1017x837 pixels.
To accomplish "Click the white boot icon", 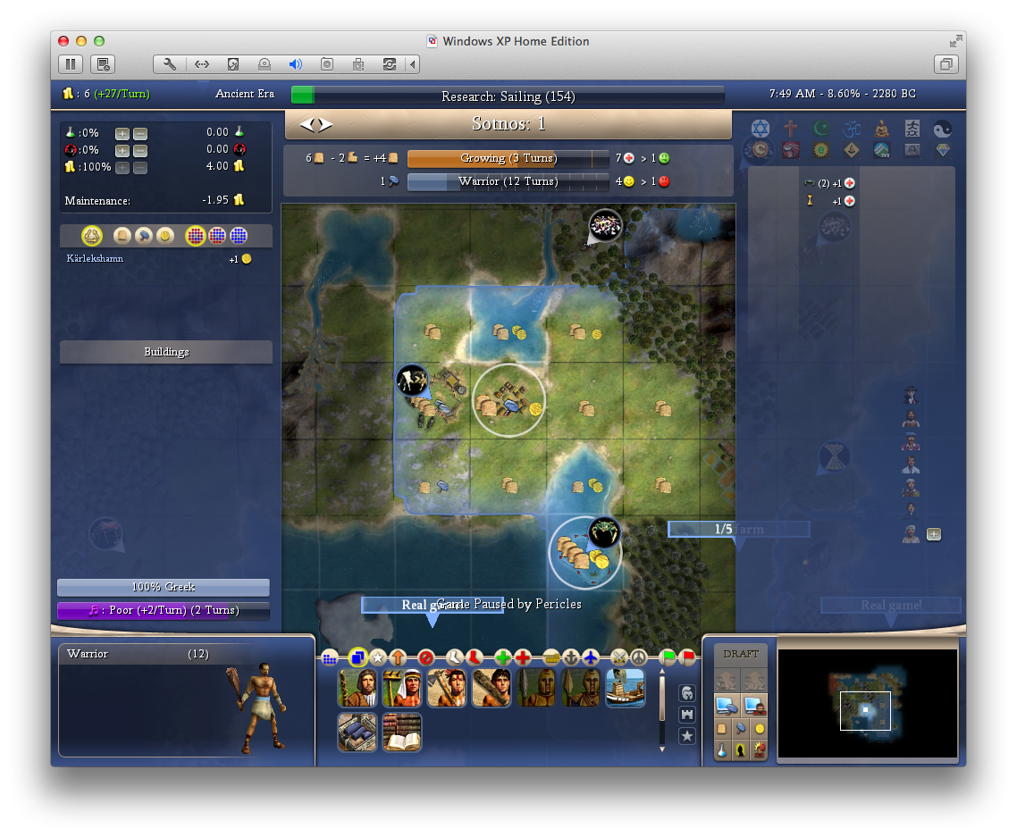I will click(455, 658).
